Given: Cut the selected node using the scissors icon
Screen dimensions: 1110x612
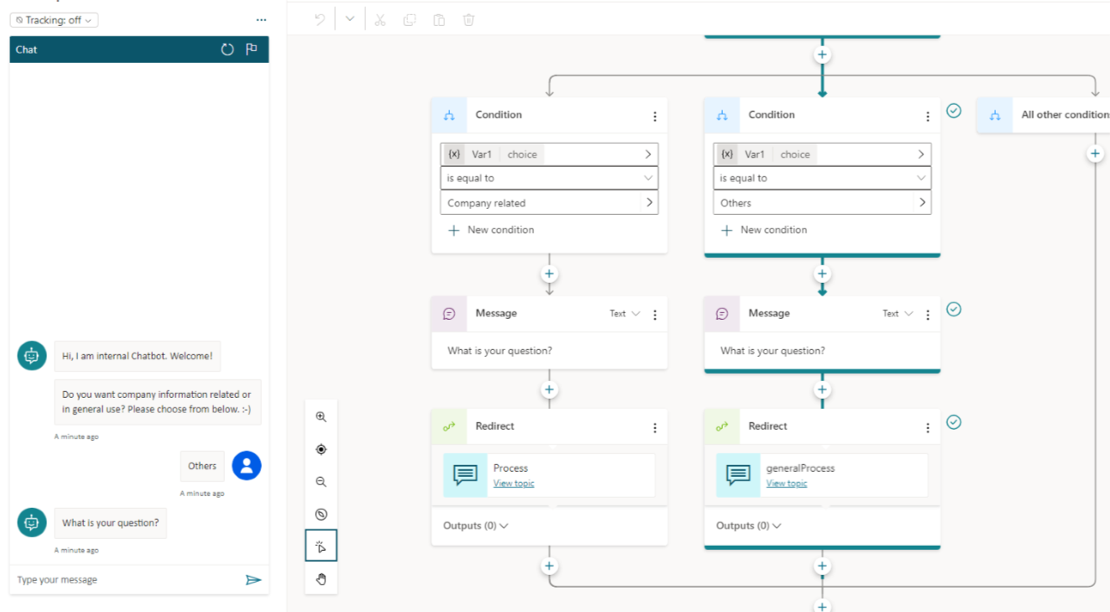Looking at the screenshot, I should tap(380, 19).
